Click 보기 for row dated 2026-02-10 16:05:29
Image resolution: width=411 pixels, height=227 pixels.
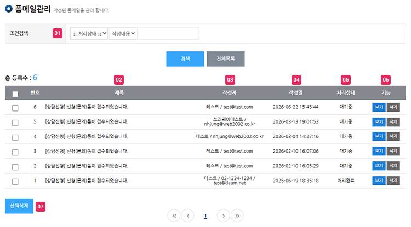(379, 166)
